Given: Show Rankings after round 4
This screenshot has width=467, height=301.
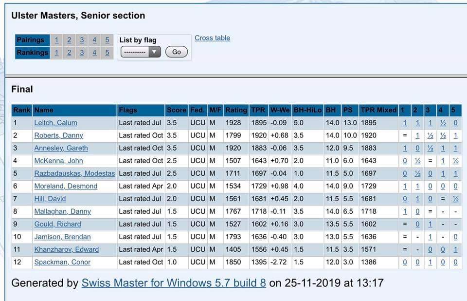Looking at the screenshot, I should point(94,53).
